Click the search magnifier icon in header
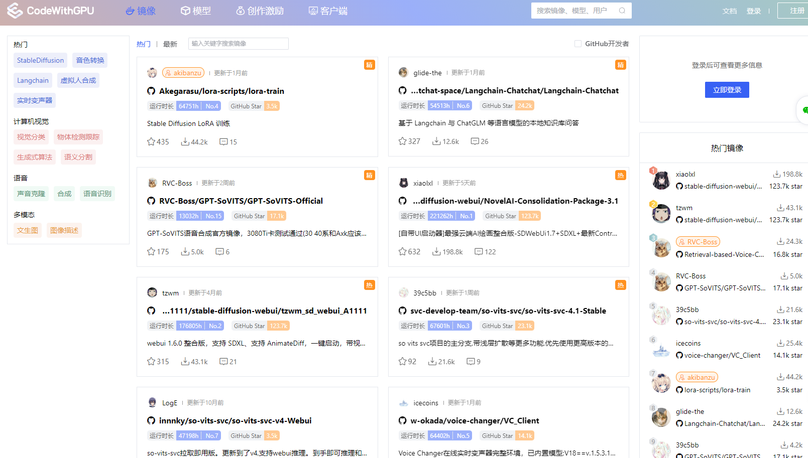The width and height of the screenshot is (808, 458). (x=622, y=11)
